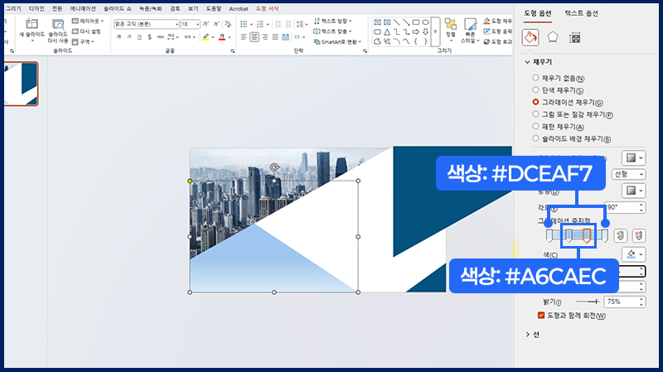
Task: Select the right arrow shape in shapes gallery
Action: point(416,32)
